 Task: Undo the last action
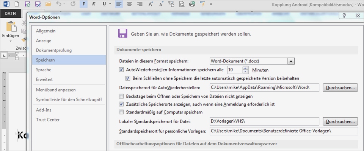[59, 4]
